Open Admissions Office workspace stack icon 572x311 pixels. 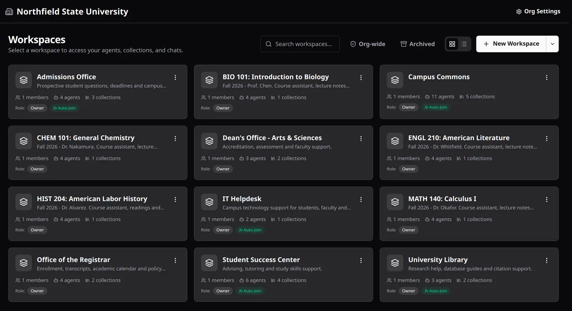[24, 80]
